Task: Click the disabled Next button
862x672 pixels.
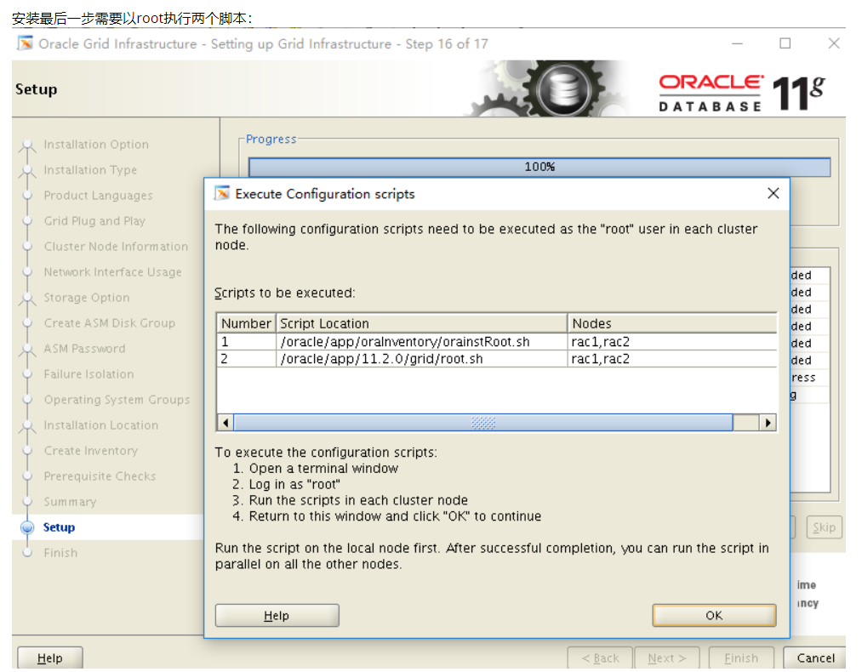Action: click(x=667, y=658)
